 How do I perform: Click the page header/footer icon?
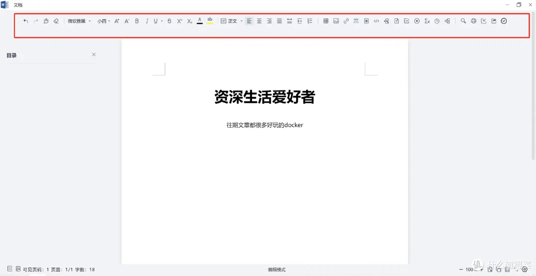366,21
